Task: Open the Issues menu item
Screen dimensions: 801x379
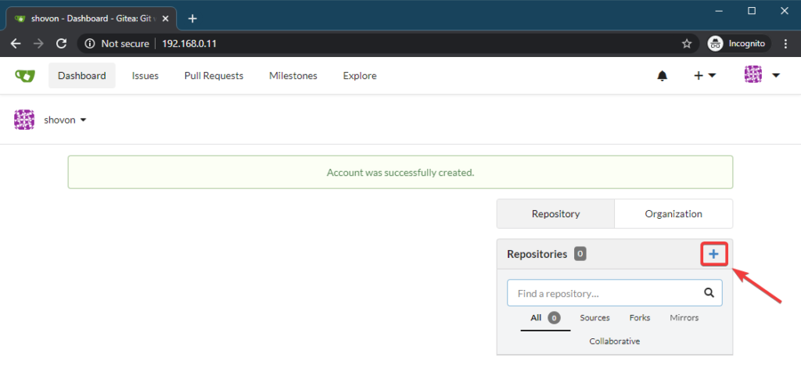Action: [x=145, y=76]
